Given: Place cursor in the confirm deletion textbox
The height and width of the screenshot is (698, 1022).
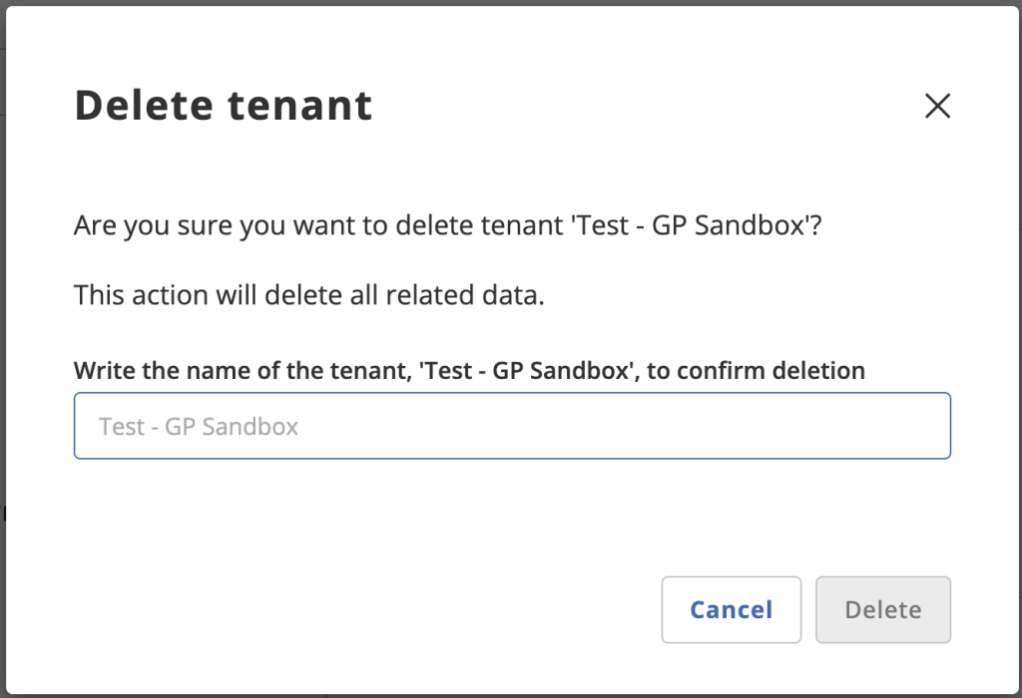Looking at the screenshot, I should pos(512,426).
